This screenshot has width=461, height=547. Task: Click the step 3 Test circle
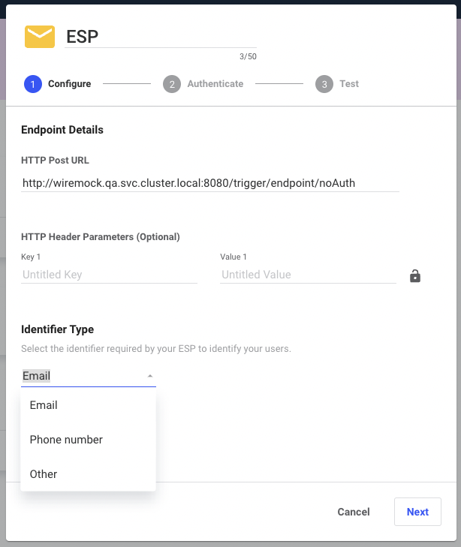324,84
